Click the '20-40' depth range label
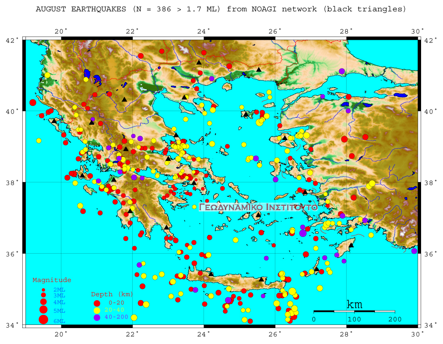 pyautogui.click(x=114, y=310)
